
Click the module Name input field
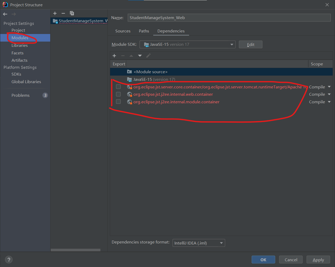(x=229, y=18)
